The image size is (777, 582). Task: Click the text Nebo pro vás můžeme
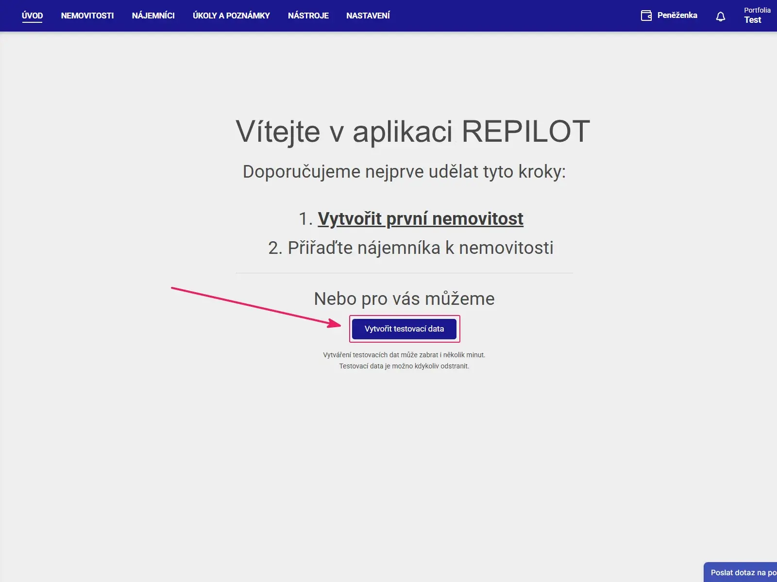404,299
